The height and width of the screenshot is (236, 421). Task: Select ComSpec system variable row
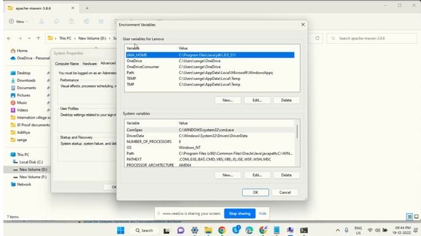pos(210,130)
